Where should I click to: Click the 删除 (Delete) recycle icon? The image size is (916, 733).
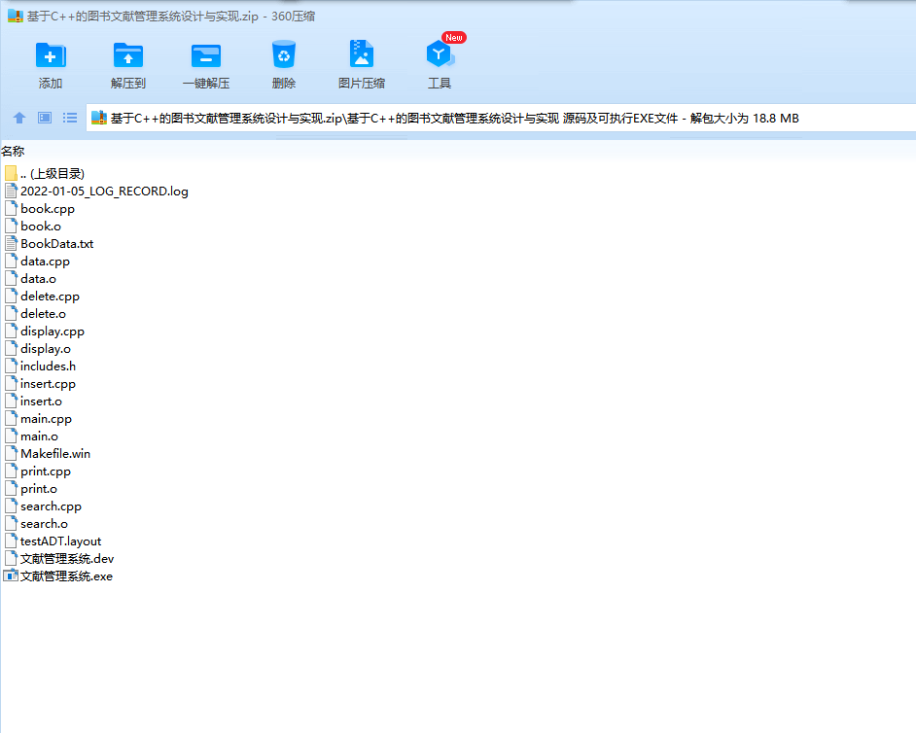[284, 54]
